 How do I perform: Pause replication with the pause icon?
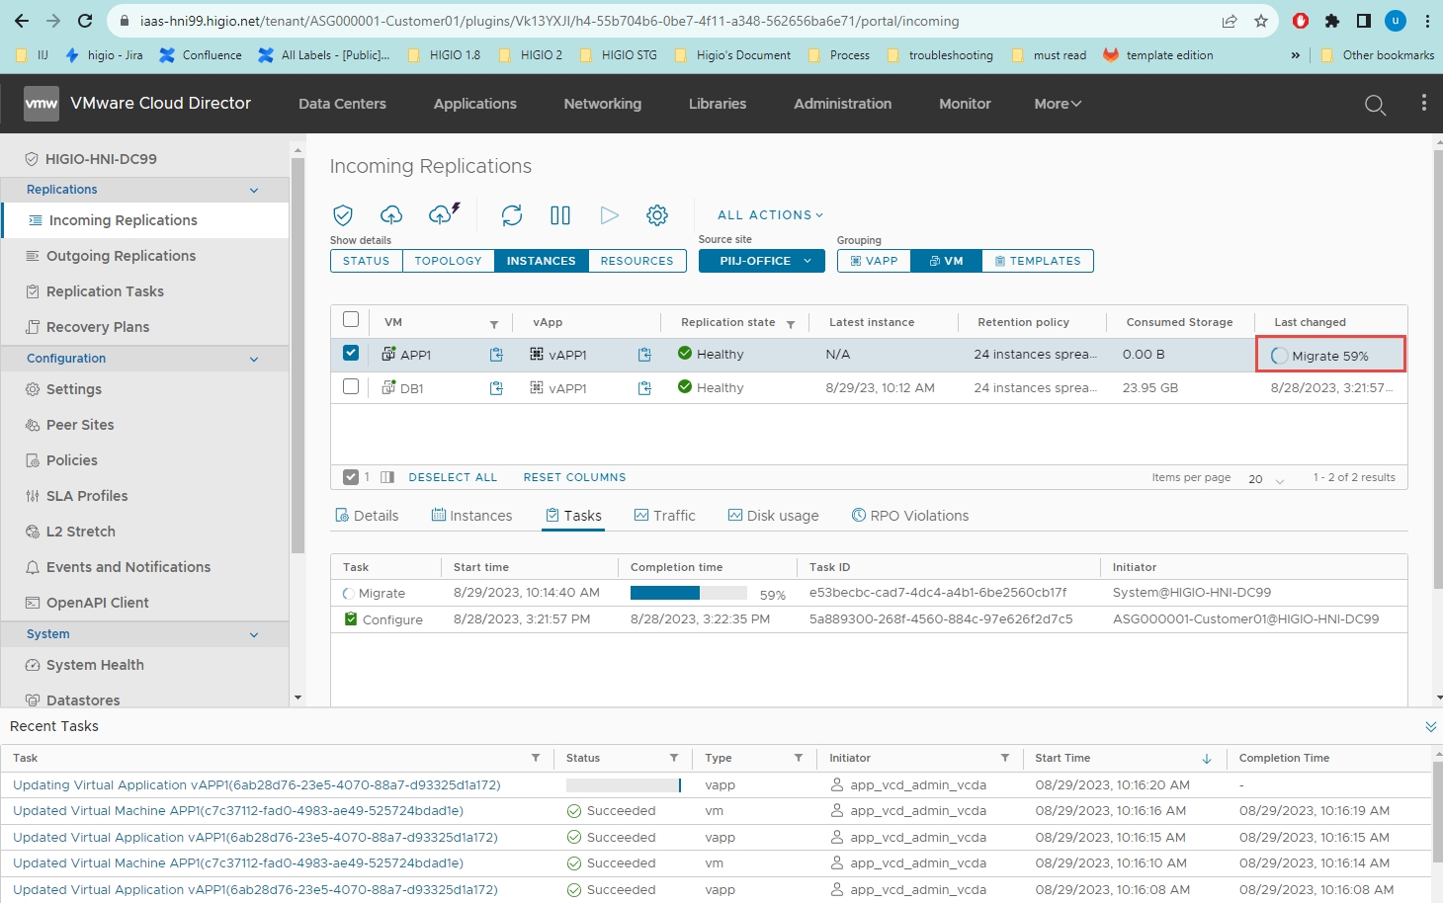click(x=560, y=215)
